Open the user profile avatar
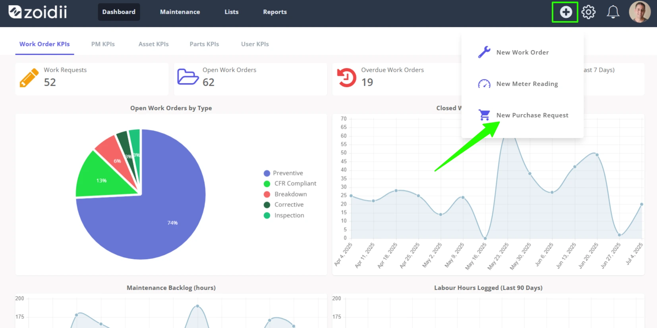 pos(640,12)
